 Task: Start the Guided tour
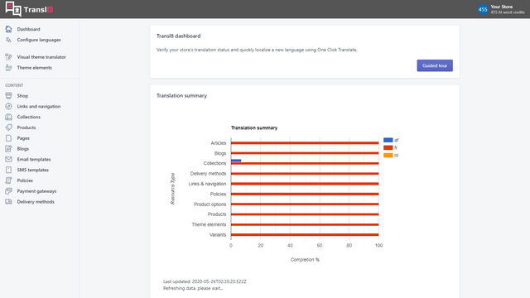(x=435, y=65)
